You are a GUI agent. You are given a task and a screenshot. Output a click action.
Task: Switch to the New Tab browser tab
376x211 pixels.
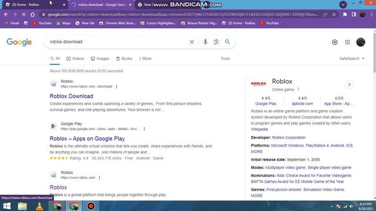[147, 5]
